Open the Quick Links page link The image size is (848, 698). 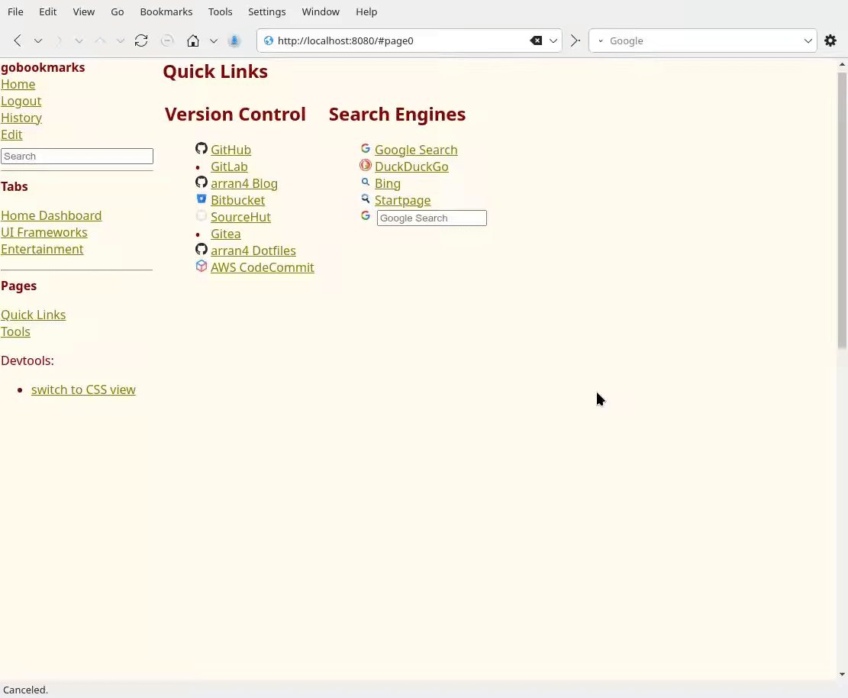pos(33,315)
